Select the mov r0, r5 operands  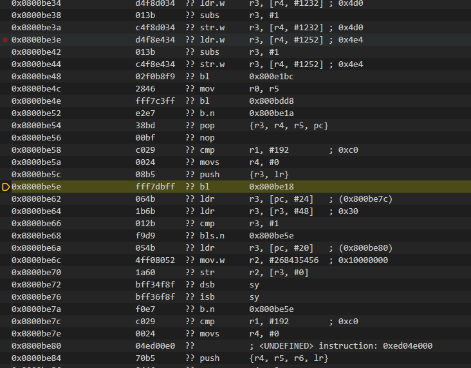[264, 89]
